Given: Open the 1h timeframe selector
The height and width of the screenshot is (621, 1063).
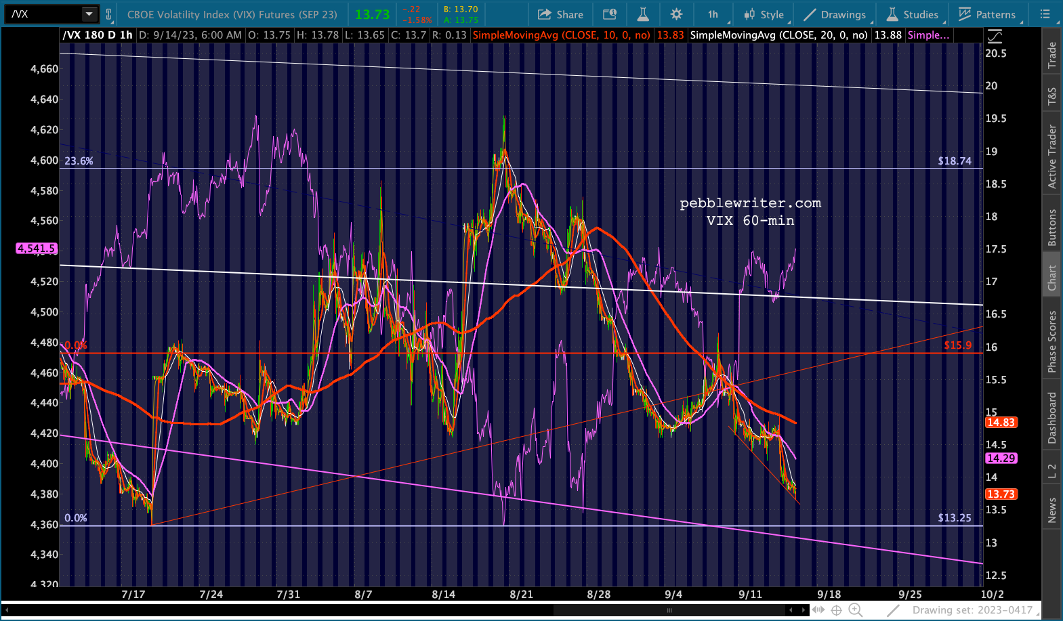Looking at the screenshot, I should [x=713, y=14].
